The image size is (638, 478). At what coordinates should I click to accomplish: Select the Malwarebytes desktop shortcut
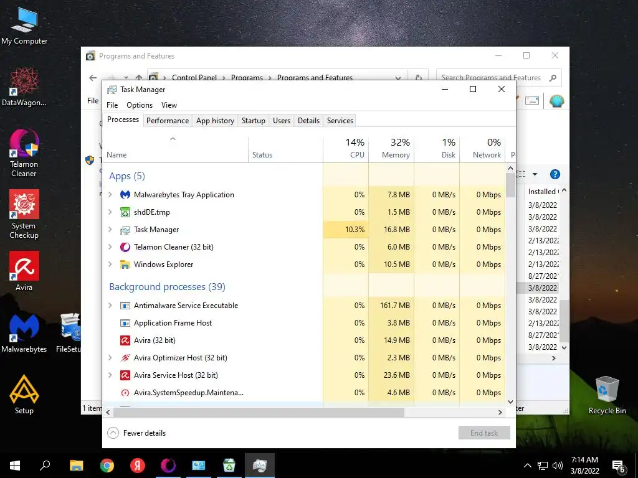pyautogui.click(x=24, y=334)
